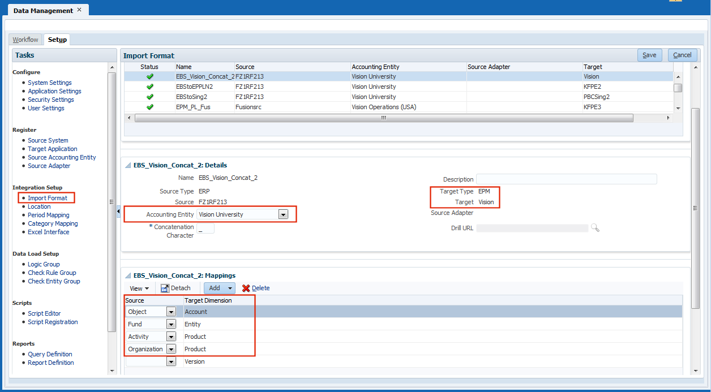Click the Drill URL magnifier search icon
This screenshot has height=392, width=711.
point(595,228)
